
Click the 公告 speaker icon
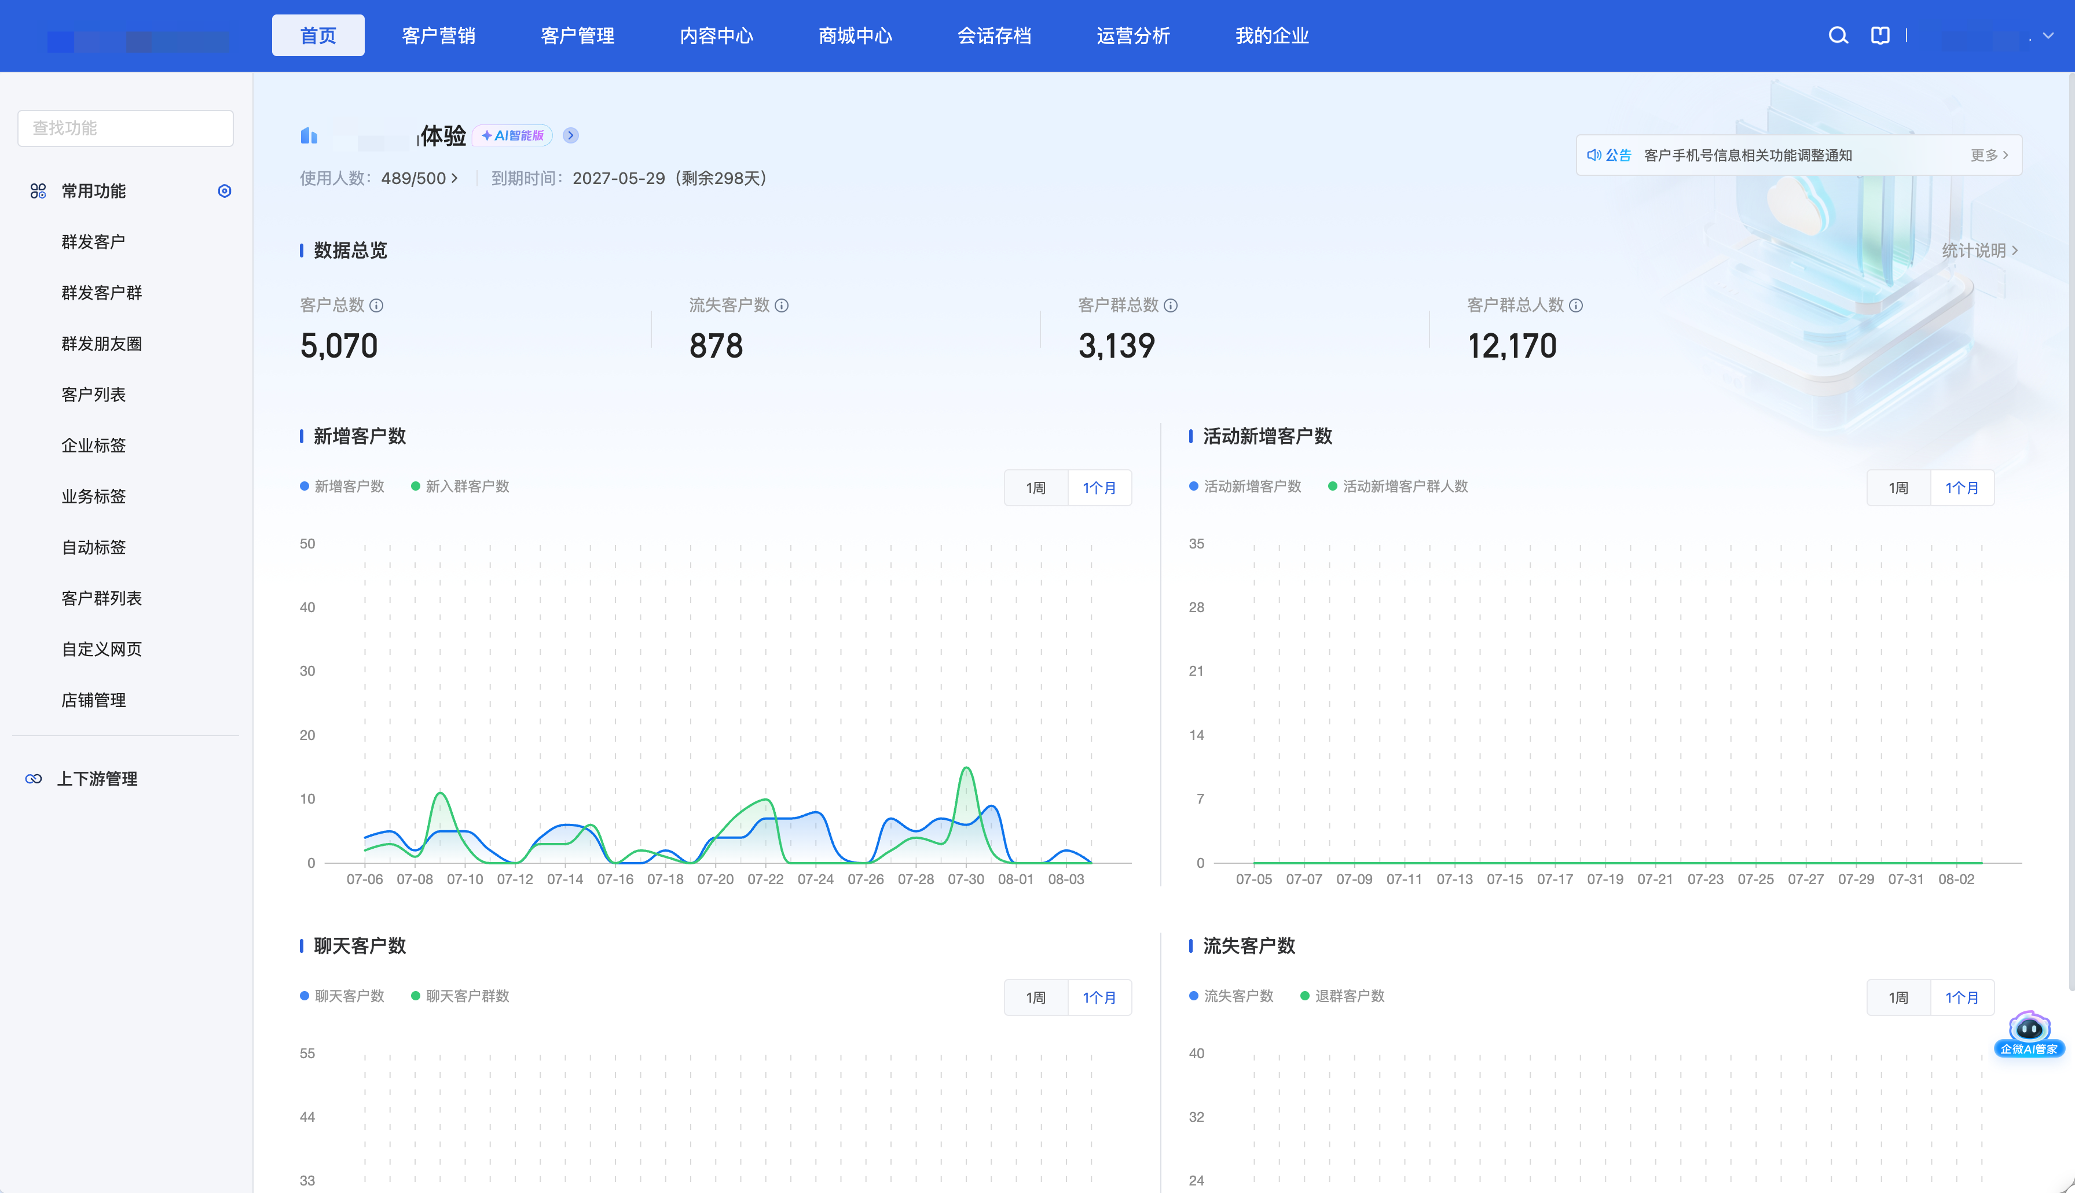pyautogui.click(x=1594, y=155)
